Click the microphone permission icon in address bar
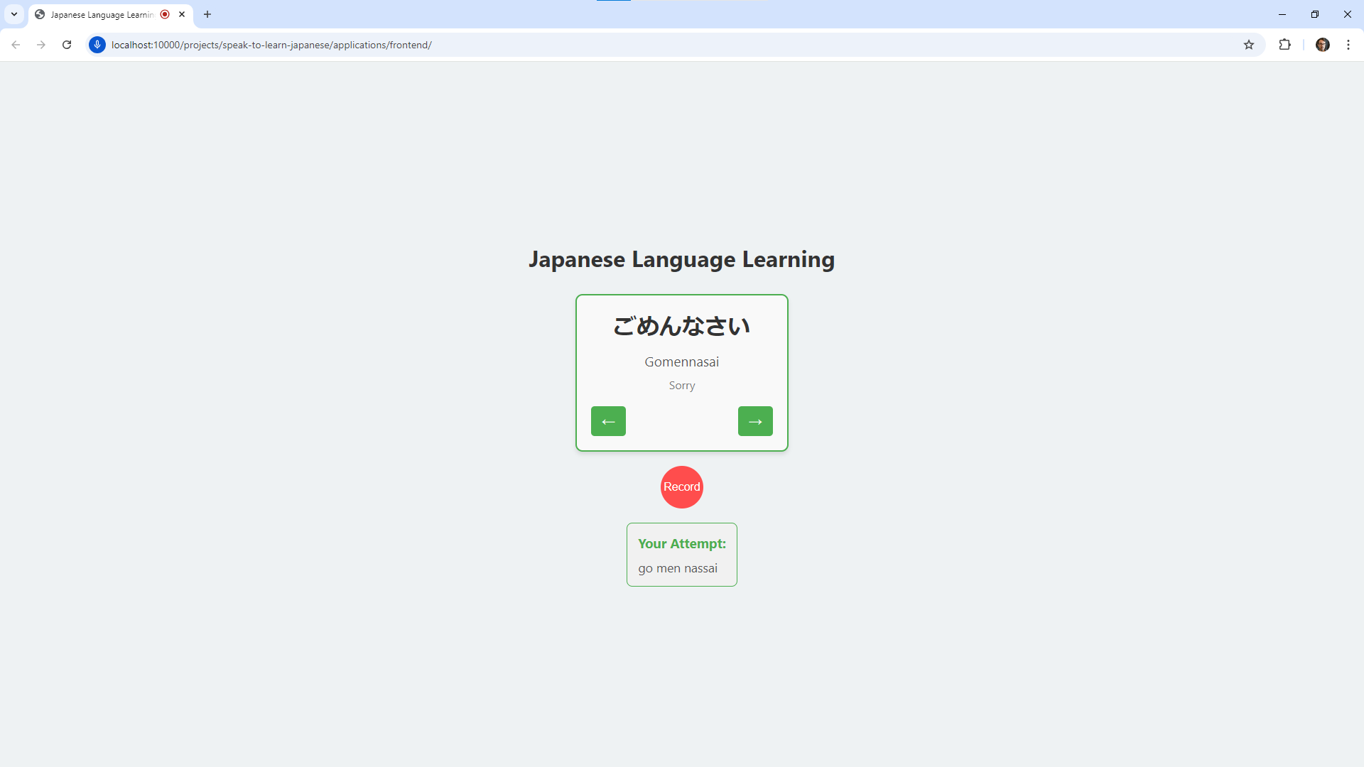 click(97, 45)
